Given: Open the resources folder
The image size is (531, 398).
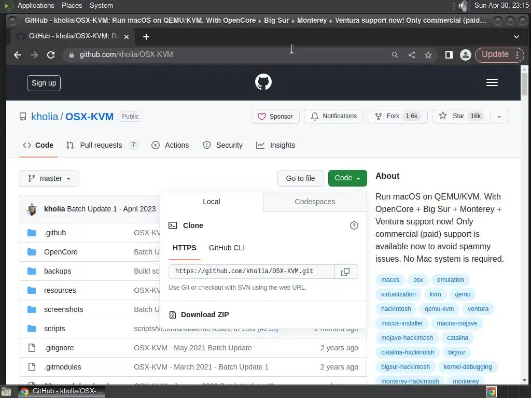Looking at the screenshot, I should [x=60, y=290].
